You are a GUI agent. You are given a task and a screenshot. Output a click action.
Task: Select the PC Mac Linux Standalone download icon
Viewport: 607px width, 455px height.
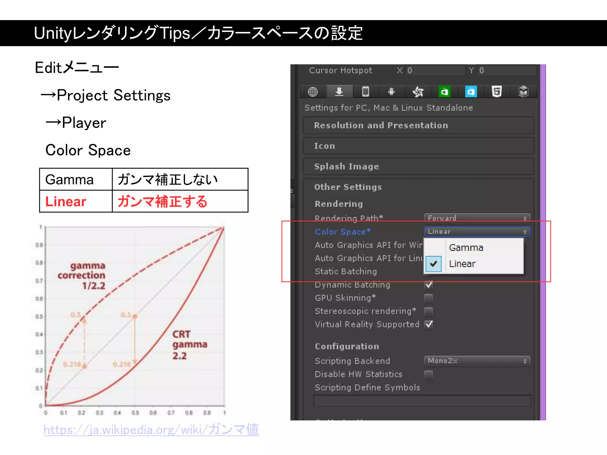click(x=339, y=92)
